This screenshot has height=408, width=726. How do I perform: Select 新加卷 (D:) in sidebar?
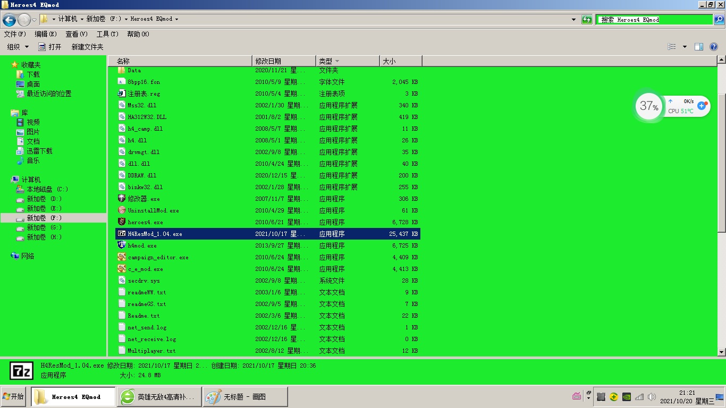click(x=44, y=199)
